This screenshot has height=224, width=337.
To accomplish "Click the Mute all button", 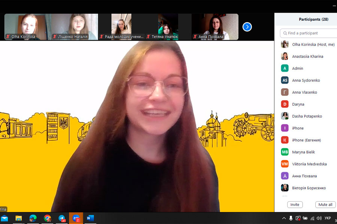I will pyautogui.click(x=325, y=205).
